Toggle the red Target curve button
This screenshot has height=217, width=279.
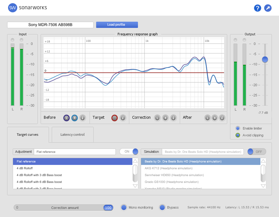pyautogui.click(x=114, y=118)
